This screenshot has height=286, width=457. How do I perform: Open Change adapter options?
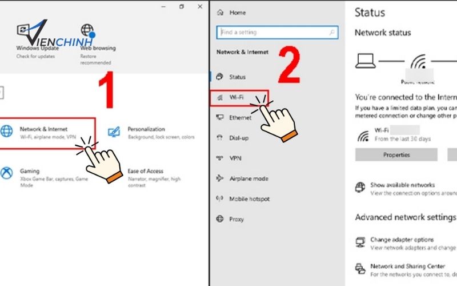(402, 240)
